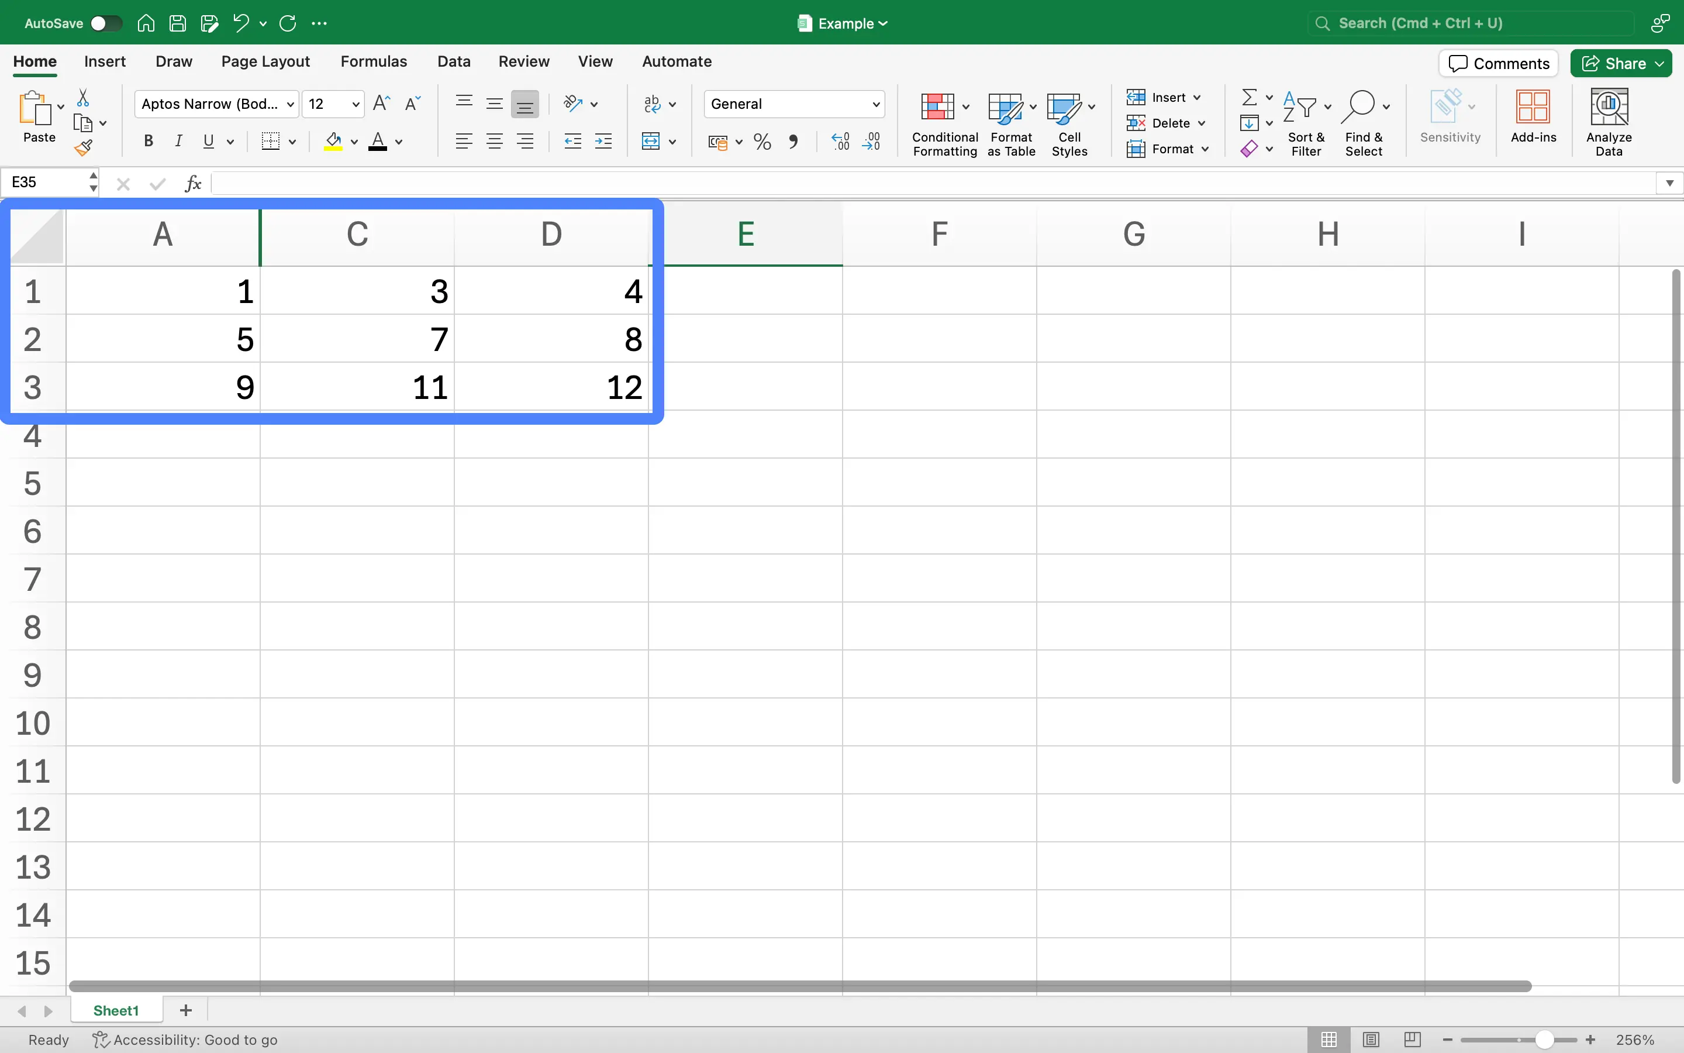Click the Redo icon
This screenshot has height=1053, width=1684.
pos(288,23)
